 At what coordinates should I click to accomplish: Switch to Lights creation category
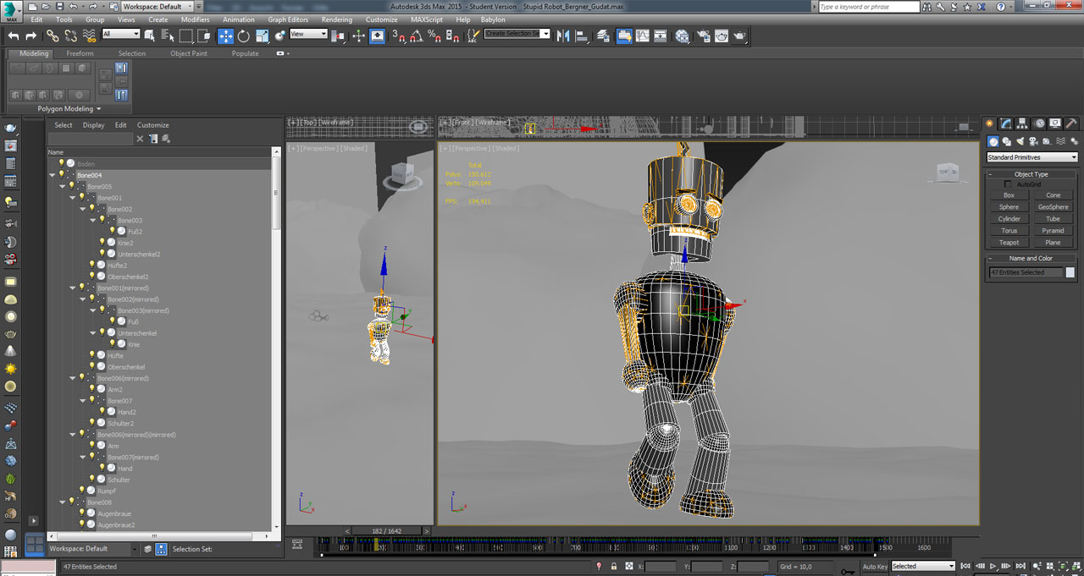(1020, 141)
